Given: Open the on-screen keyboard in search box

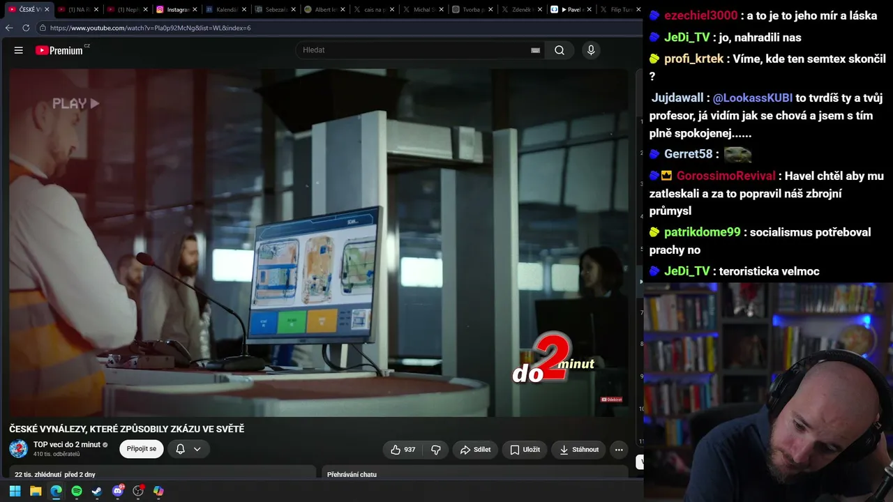Looking at the screenshot, I should click(x=535, y=50).
